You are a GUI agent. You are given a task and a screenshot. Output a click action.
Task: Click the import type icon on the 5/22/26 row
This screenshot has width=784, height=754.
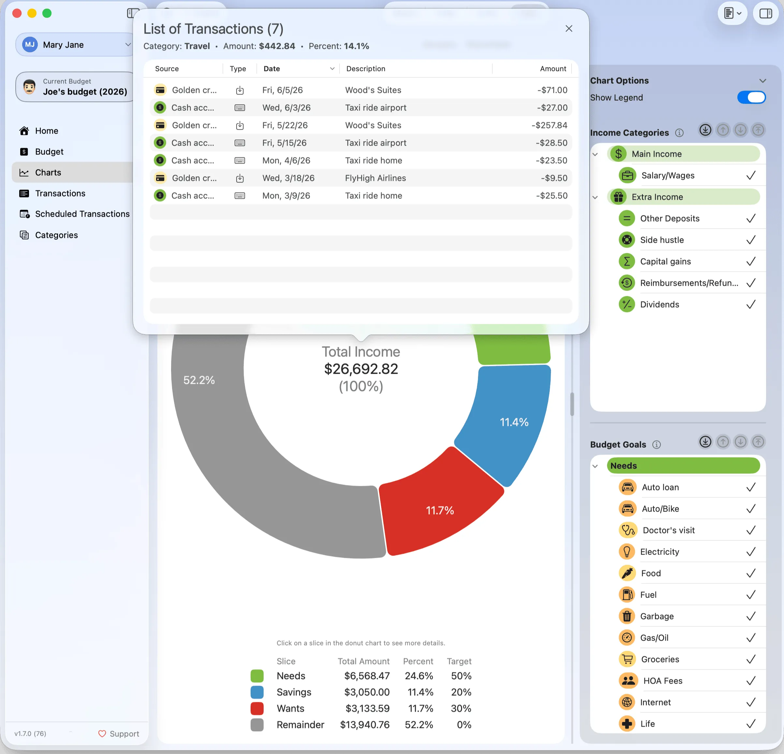pyautogui.click(x=240, y=125)
